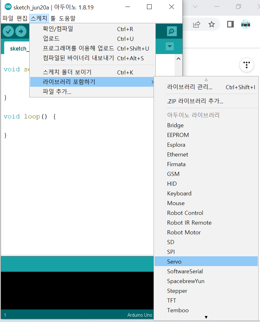The height and width of the screenshot is (322, 260).
Task: Open 라이브러리 관리... entry
Action: tap(206, 87)
